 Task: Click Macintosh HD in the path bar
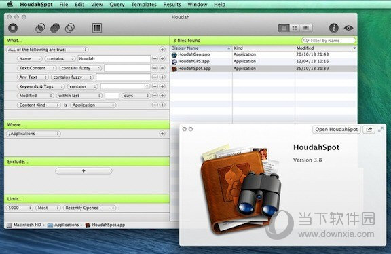24,225
